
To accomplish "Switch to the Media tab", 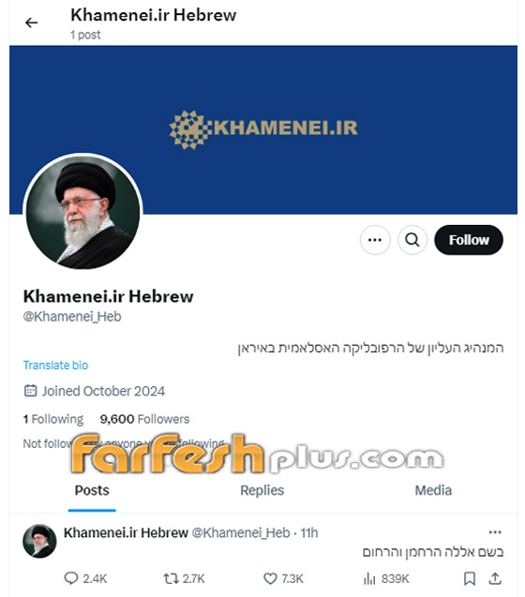I will tap(433, 490).
